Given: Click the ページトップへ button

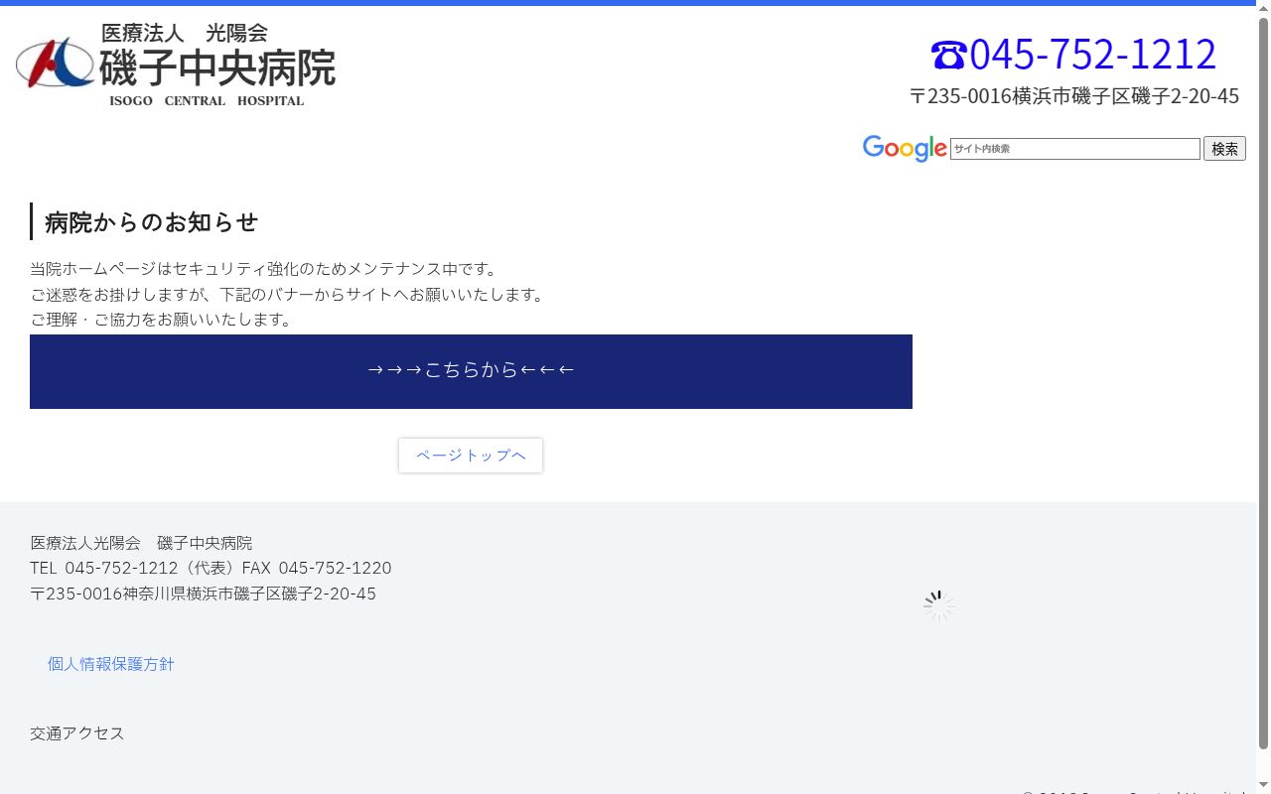Looking at the screenshot, I should (471, 456).
